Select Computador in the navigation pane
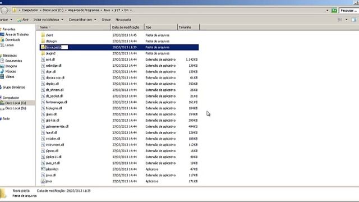Viewport: 359px width, 202px height. pos(11,98)
